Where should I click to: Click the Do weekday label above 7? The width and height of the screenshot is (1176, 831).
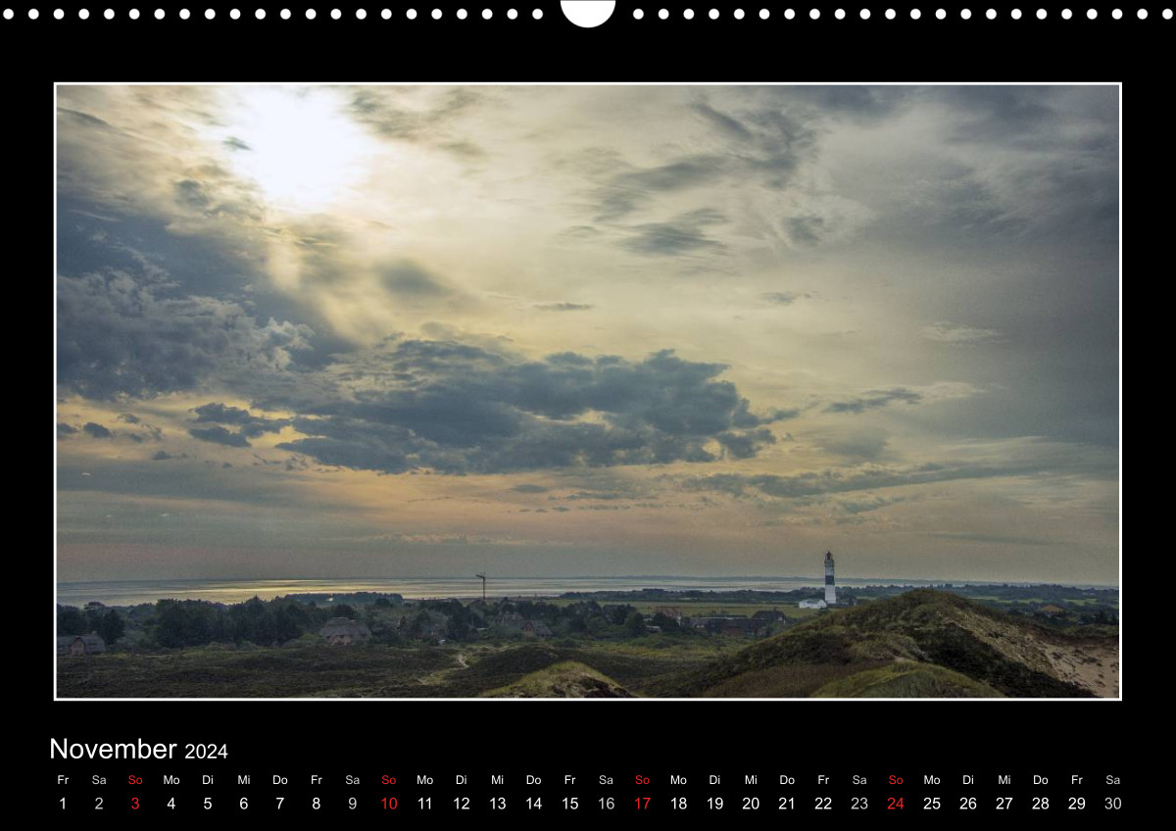280,780
